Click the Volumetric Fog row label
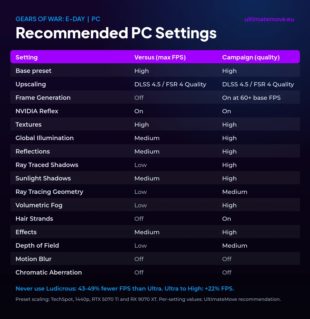This screenshot has width=310, height=319. pyautogui.click(x=39, y=205)
